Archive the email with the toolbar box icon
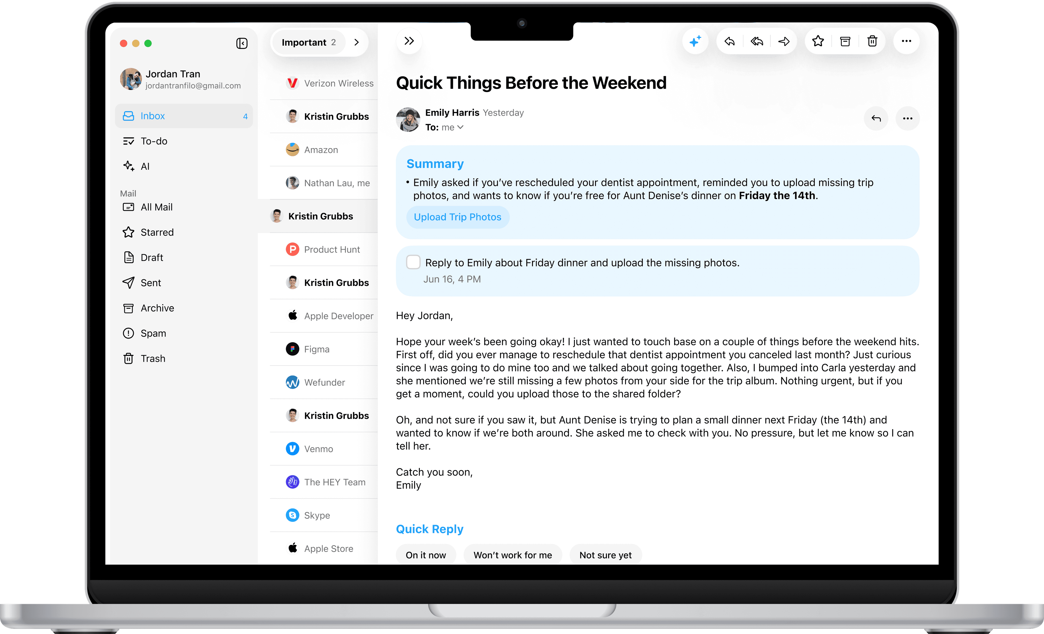Viewport: 1044px width, 634px height. tap(845, 42)
